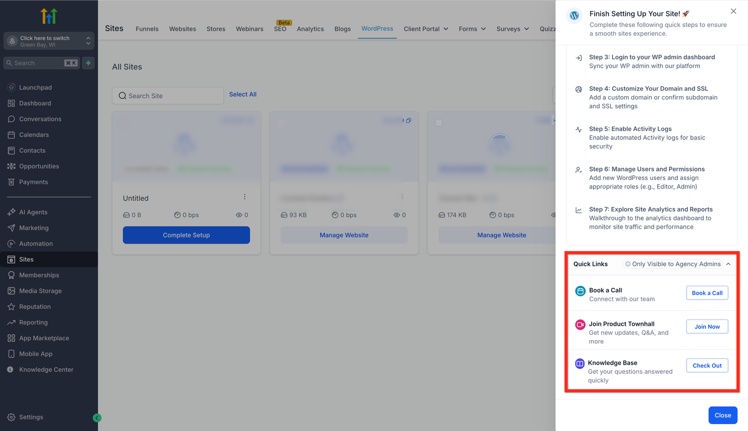Click the green lightning quick-action icon
The image size is (748, 431).
click(x=88, y=63)
